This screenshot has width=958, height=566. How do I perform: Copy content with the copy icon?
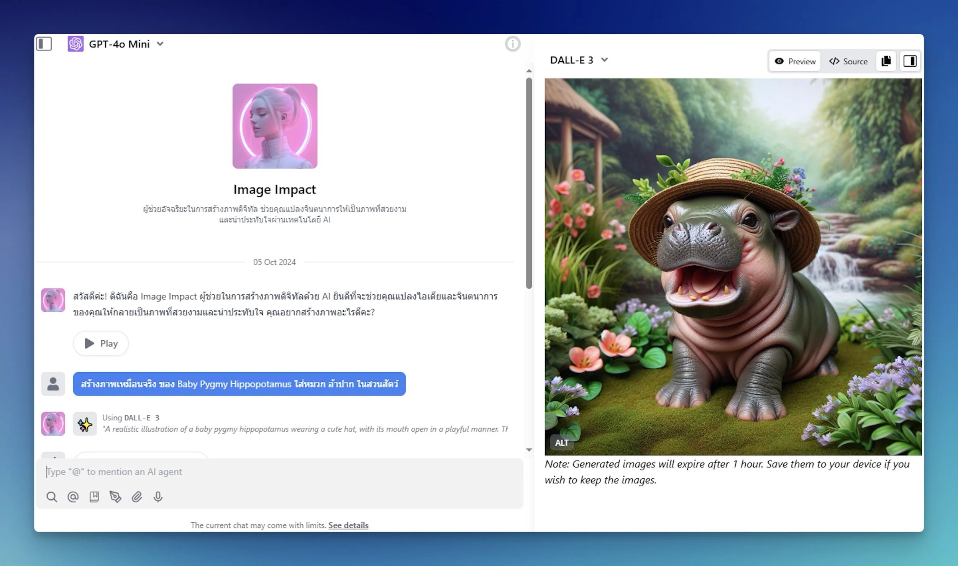886,61
